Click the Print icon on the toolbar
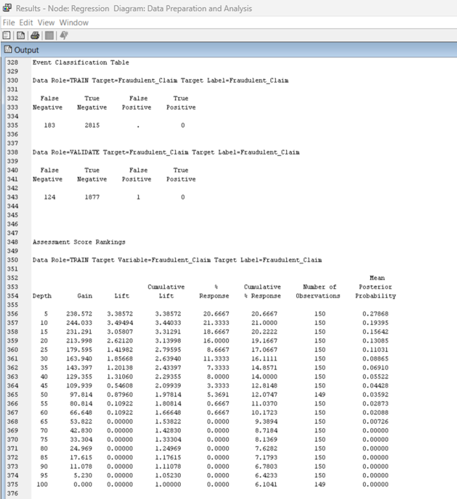The width and height of the screenshot is (457, 499). (34, 35)
